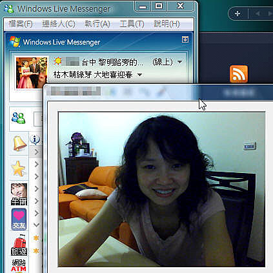Open the bell alerts tab icon
The height and width of the screenshot is (273, 273).
19,143
